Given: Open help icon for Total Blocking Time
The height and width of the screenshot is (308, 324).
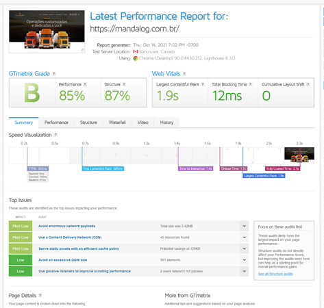Looking at the screenshot, I should click(x=251, y=84).
